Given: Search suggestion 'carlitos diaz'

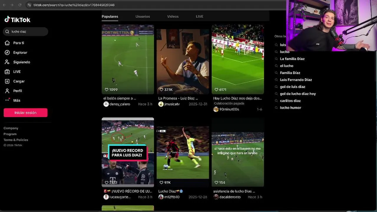Looking at the screenshot, I should (x=290, y=101).
